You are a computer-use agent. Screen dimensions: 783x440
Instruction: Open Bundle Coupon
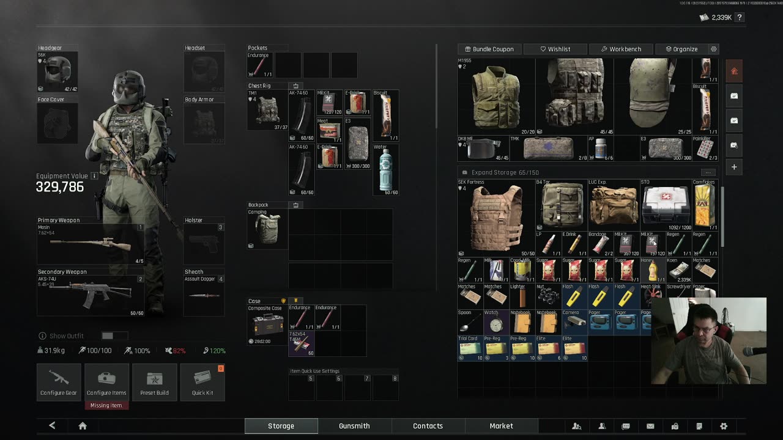coord(489,49)
